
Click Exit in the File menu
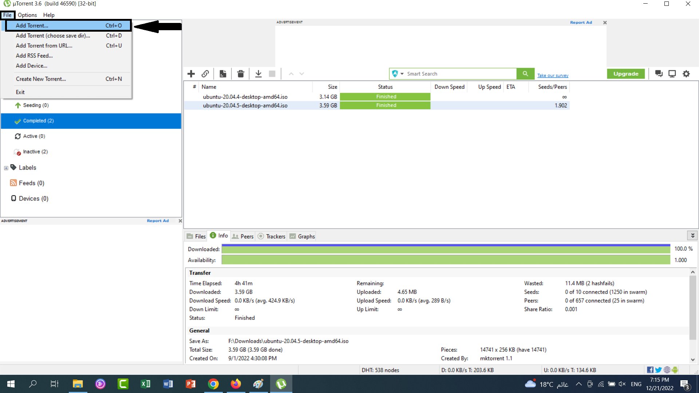tap(68, 92)
